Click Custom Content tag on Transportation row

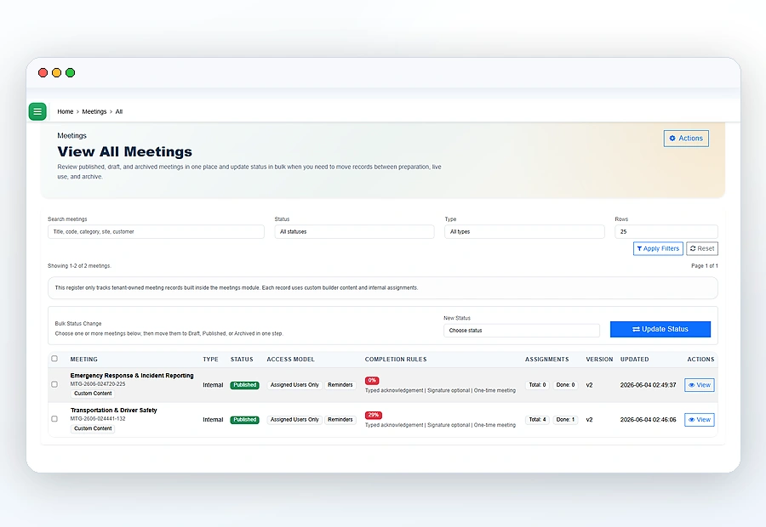click(x=93, y=428)
